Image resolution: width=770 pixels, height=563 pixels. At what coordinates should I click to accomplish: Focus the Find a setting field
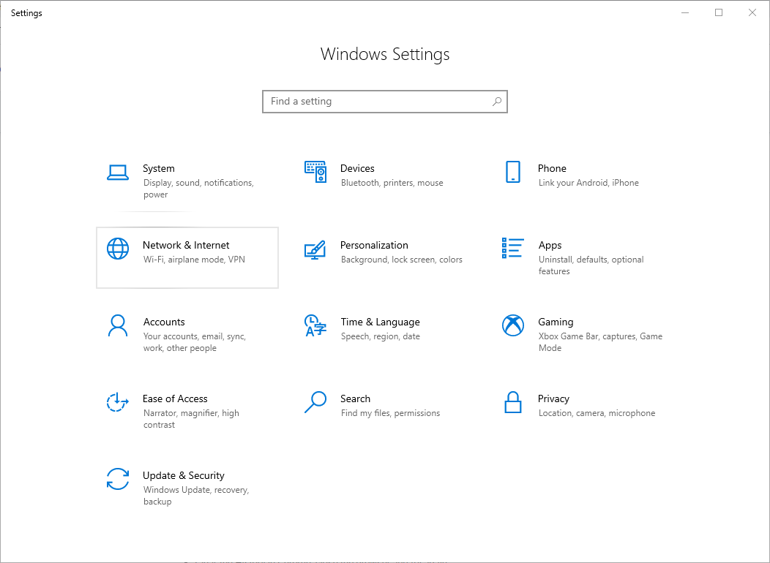coord(385,102)
